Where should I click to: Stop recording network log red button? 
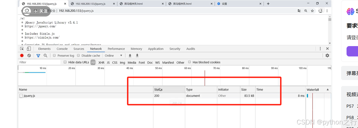pos(22,56)
